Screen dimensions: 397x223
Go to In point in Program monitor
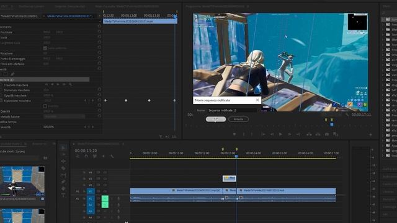point(263,134)
